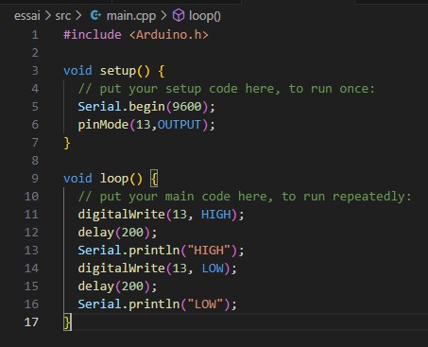428x347 pixels.
Task: Click the first delay(200) call
Action: click(x=117, y=233)
